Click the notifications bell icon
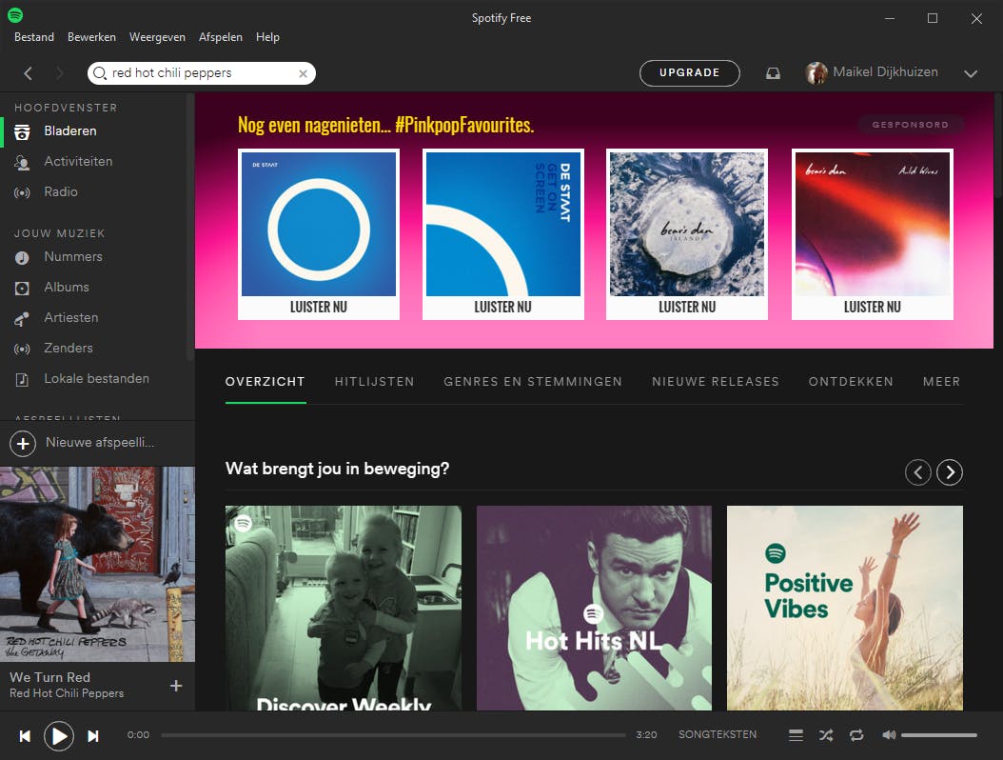 pyautogui.click(x=772, y=72)
